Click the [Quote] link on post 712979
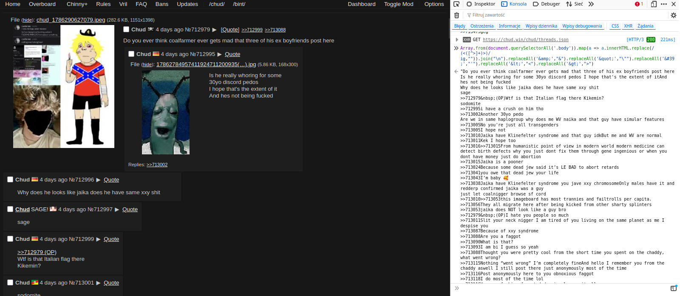The width and height of the screenshot is (680, 296). pos(230,30)
